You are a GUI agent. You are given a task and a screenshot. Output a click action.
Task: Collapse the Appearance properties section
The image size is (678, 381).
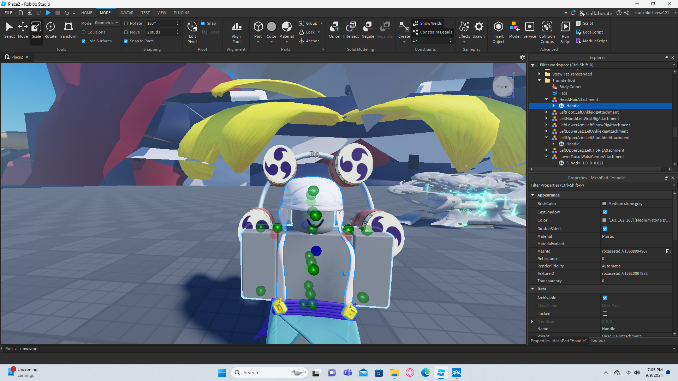[533, 195]
